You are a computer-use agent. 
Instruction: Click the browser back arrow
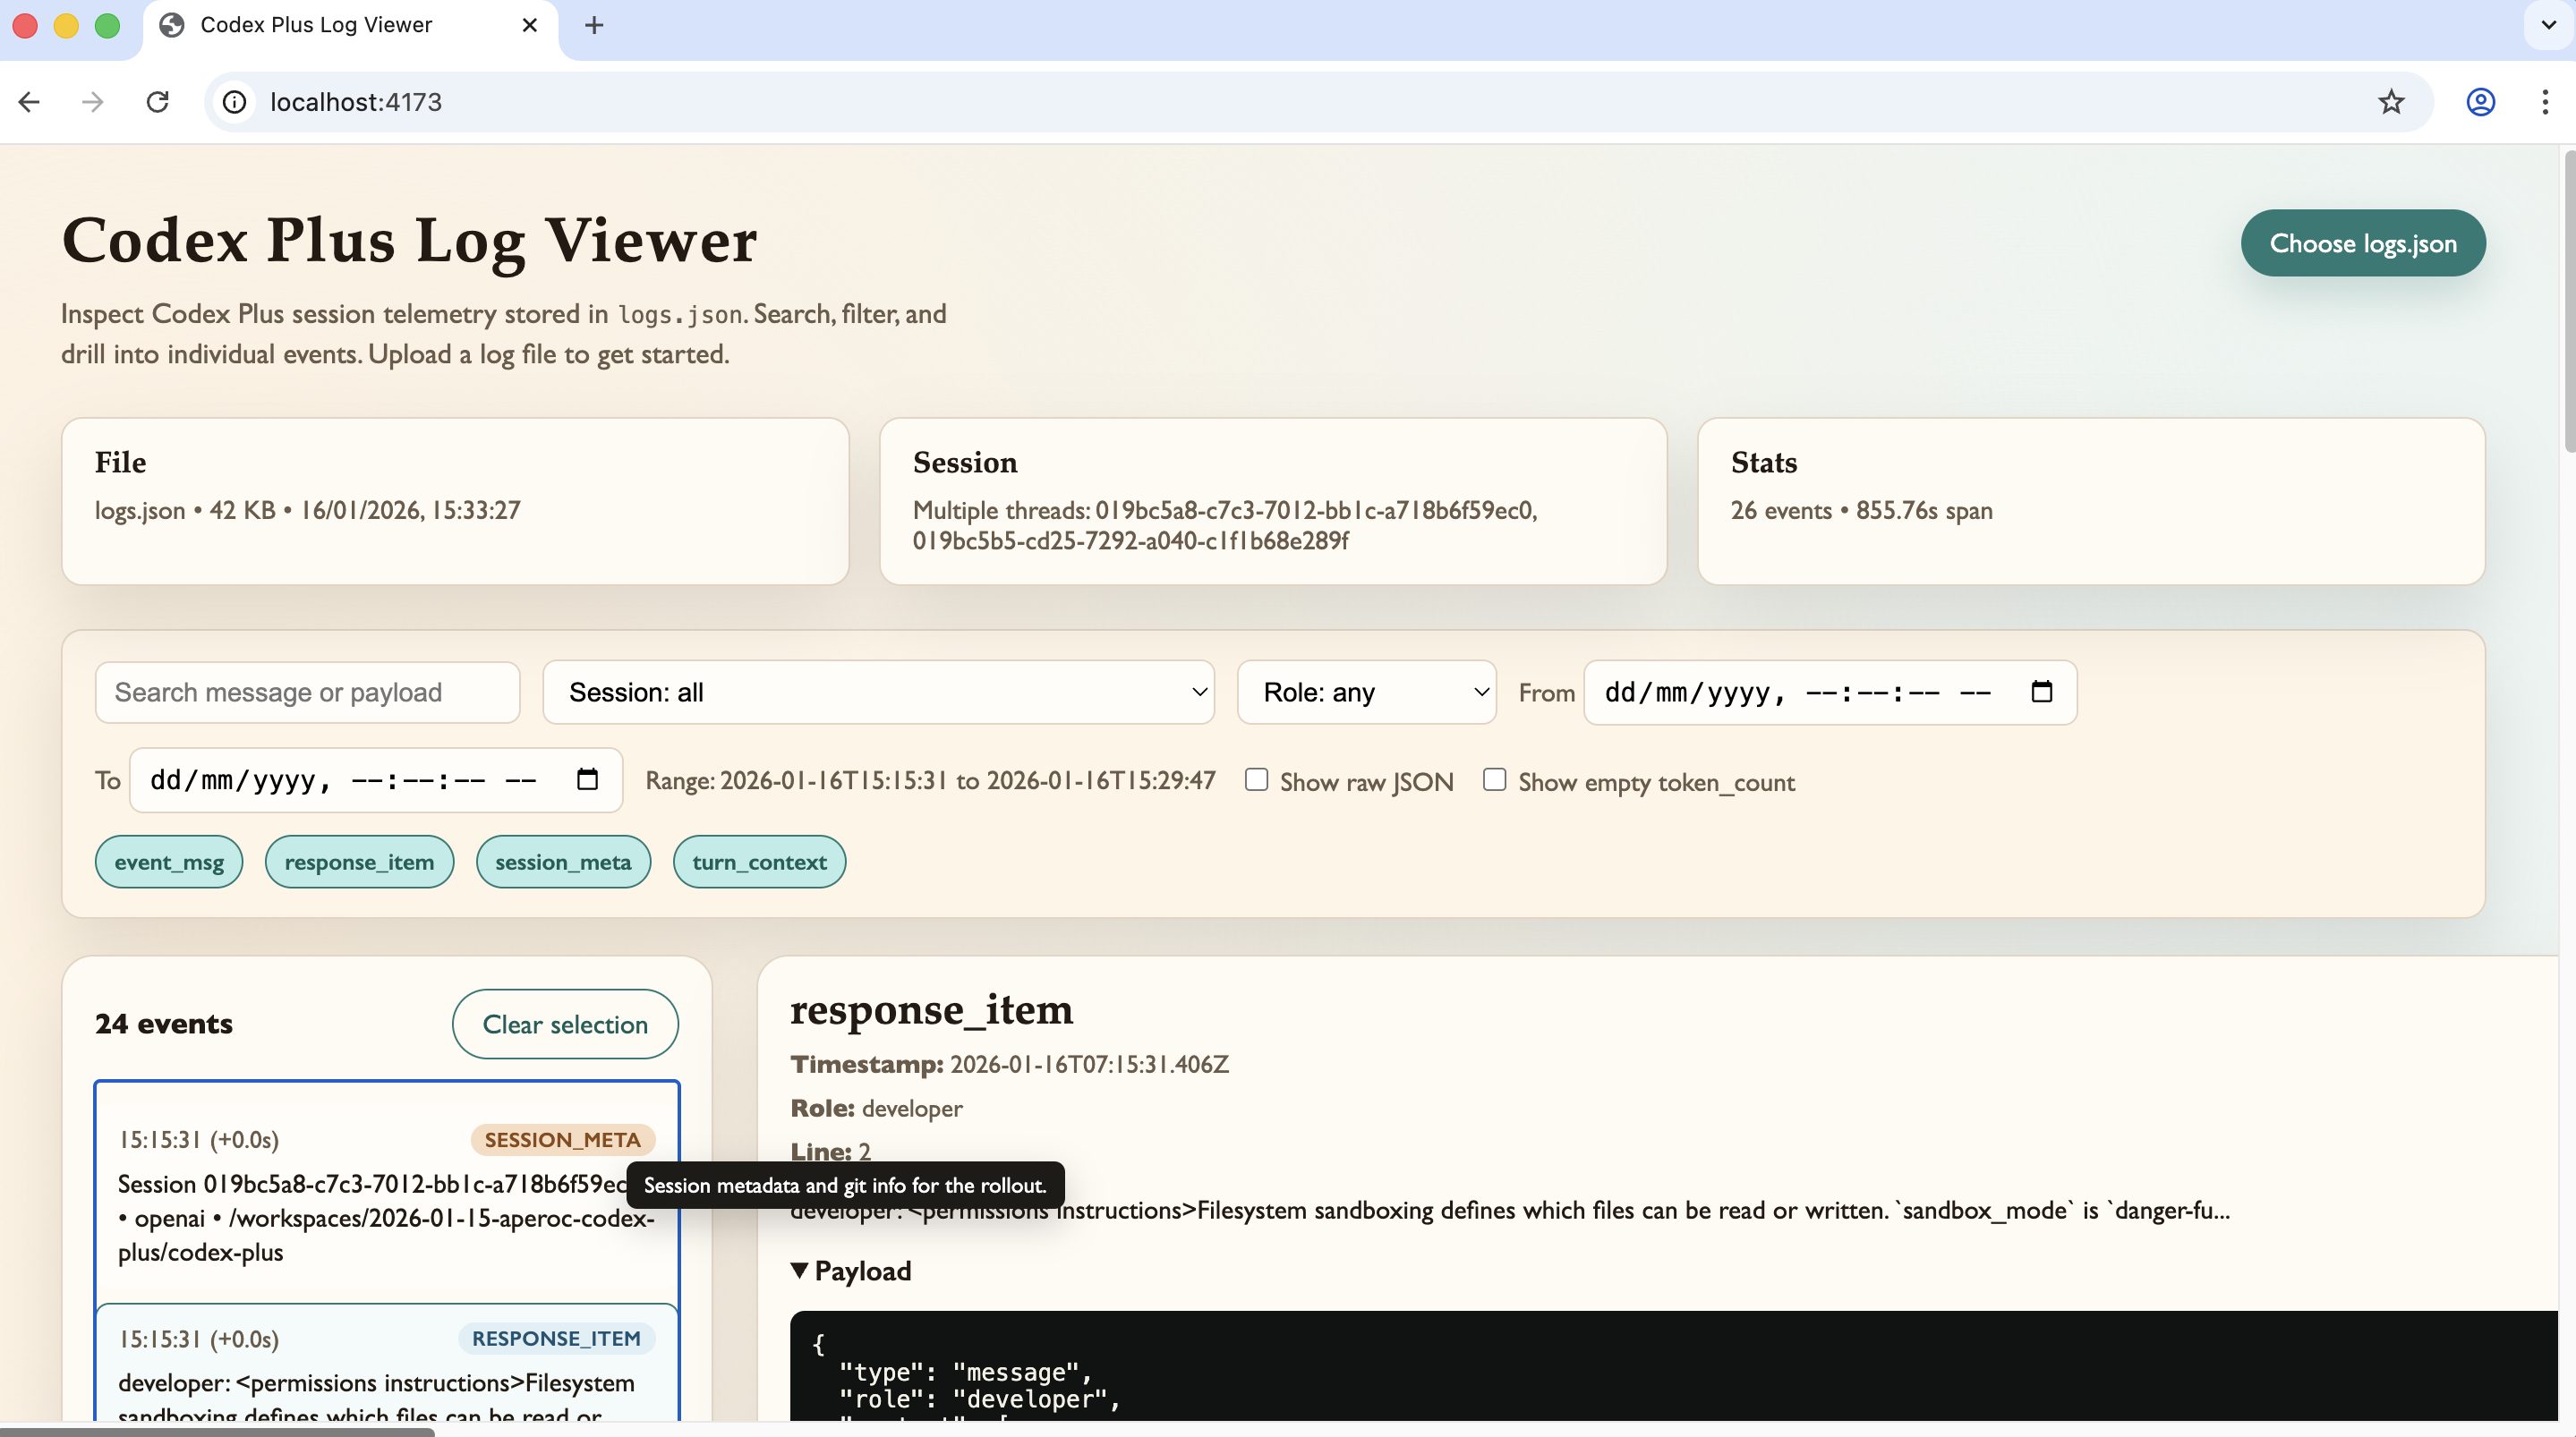(29, 102)
